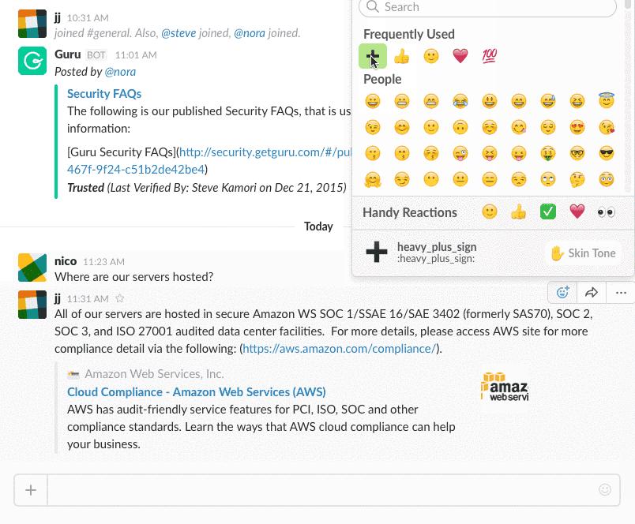Click the Amazon Web Services thumbnail image
635x524 pixels.
tap(505, 387)
